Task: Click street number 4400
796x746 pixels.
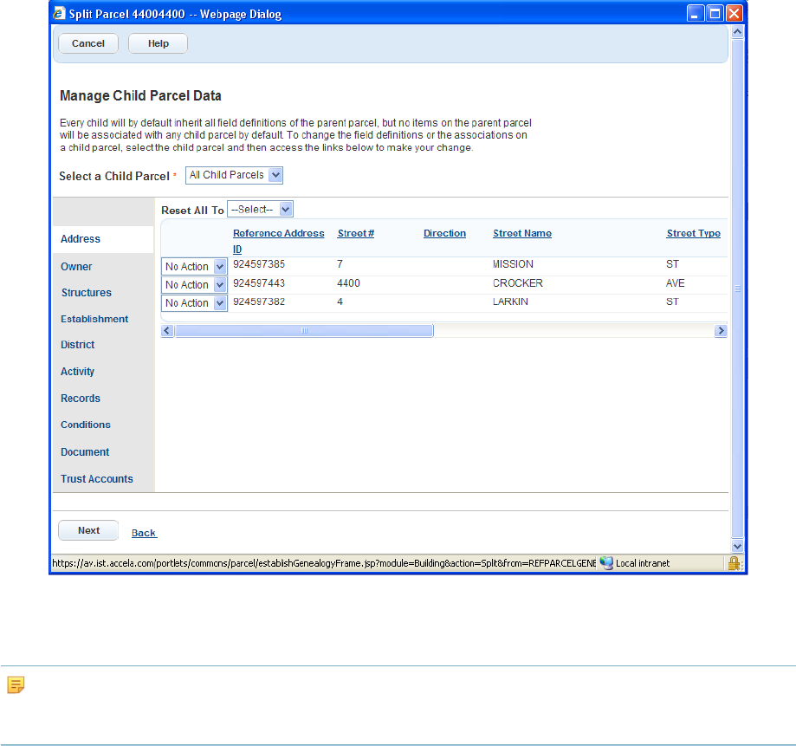Action: [x=348, y=283]
